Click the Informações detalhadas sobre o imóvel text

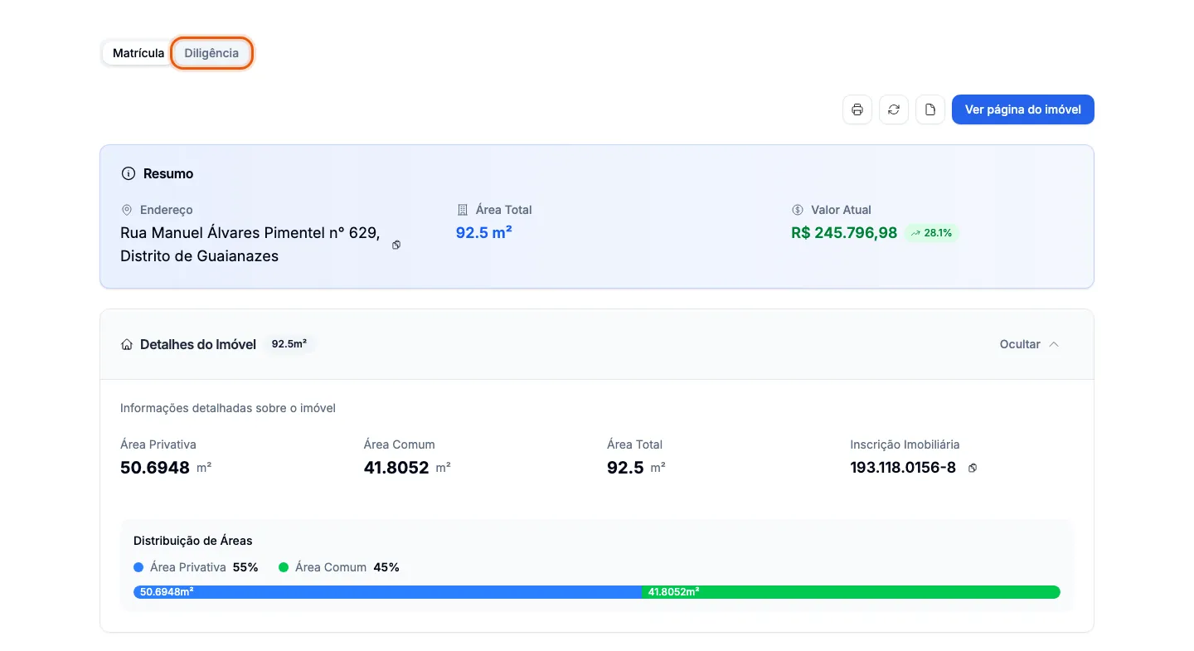[x=228, y=408]
